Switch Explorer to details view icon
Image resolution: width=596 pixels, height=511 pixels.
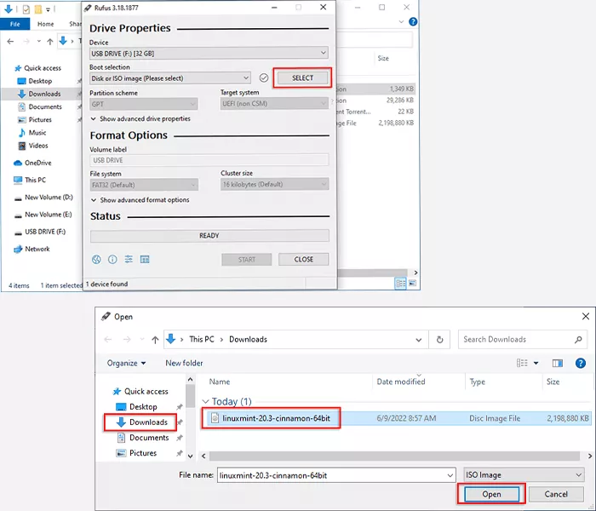point(400,284)
